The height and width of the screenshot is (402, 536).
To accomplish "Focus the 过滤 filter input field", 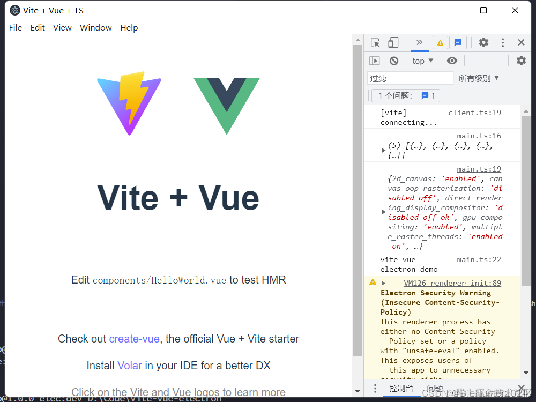I will coord(410,78).
